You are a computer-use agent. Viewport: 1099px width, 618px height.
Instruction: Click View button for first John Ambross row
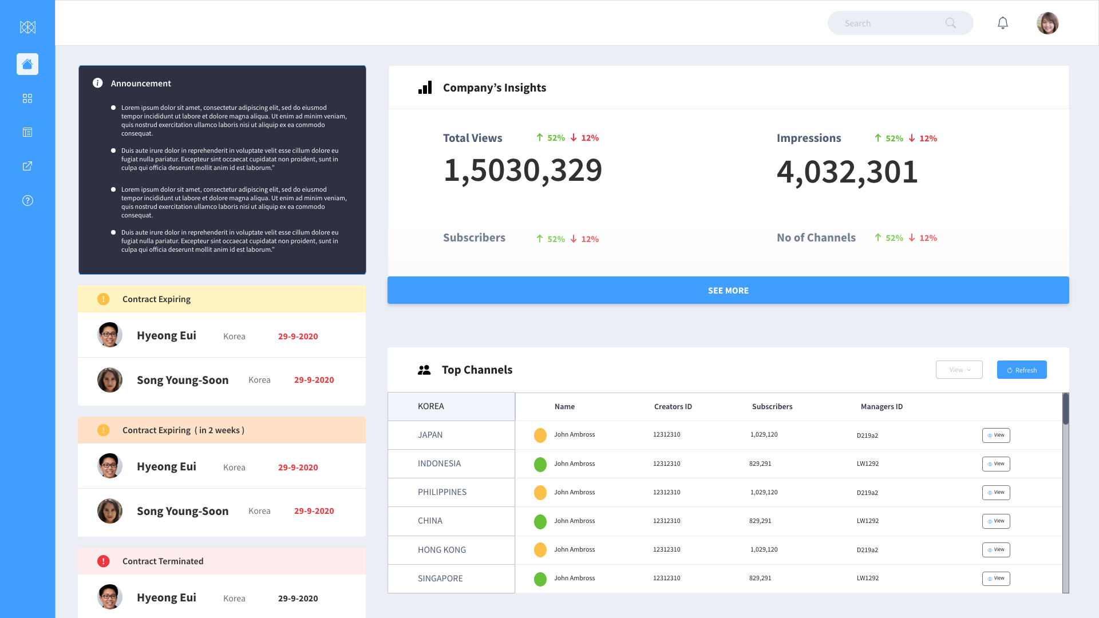(996, 435)
